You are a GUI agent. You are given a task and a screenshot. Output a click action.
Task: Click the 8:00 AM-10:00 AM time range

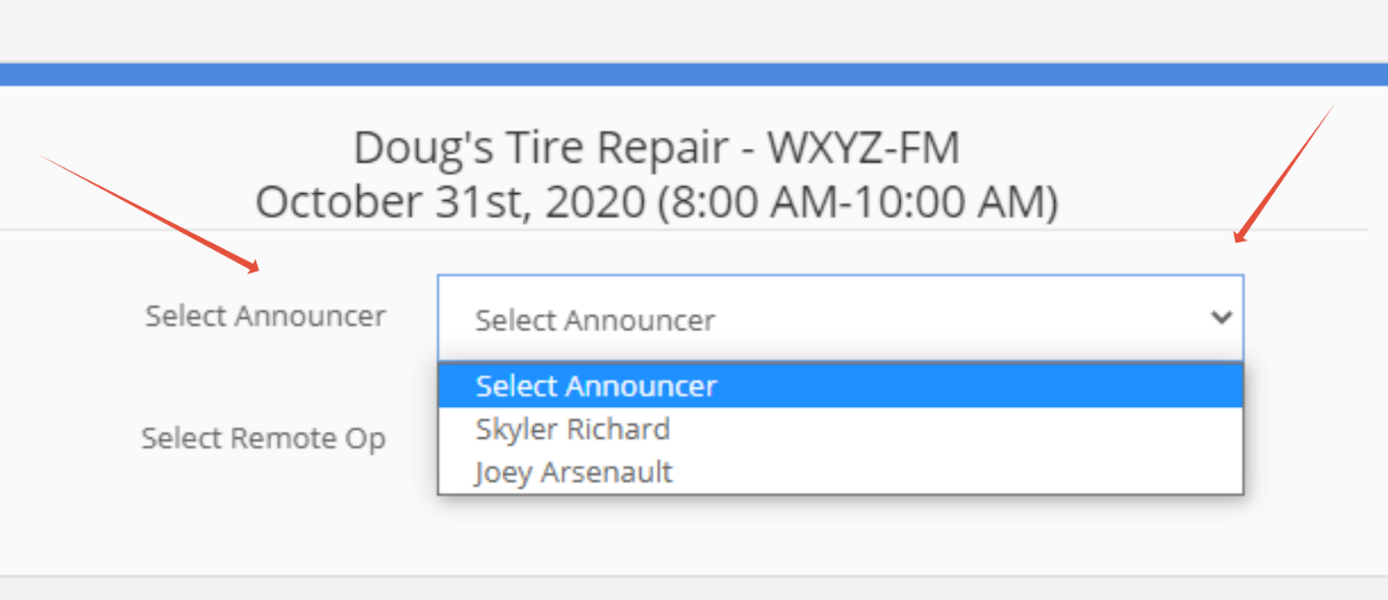click(x=858, y=202)
